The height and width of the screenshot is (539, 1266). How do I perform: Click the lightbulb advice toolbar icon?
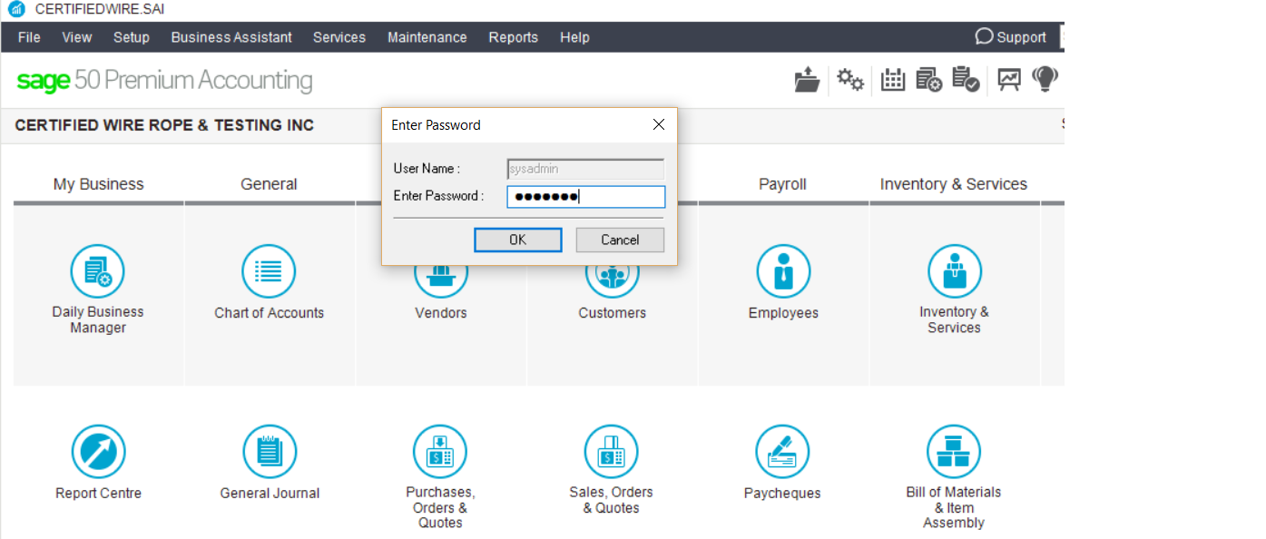point(1045,79)
